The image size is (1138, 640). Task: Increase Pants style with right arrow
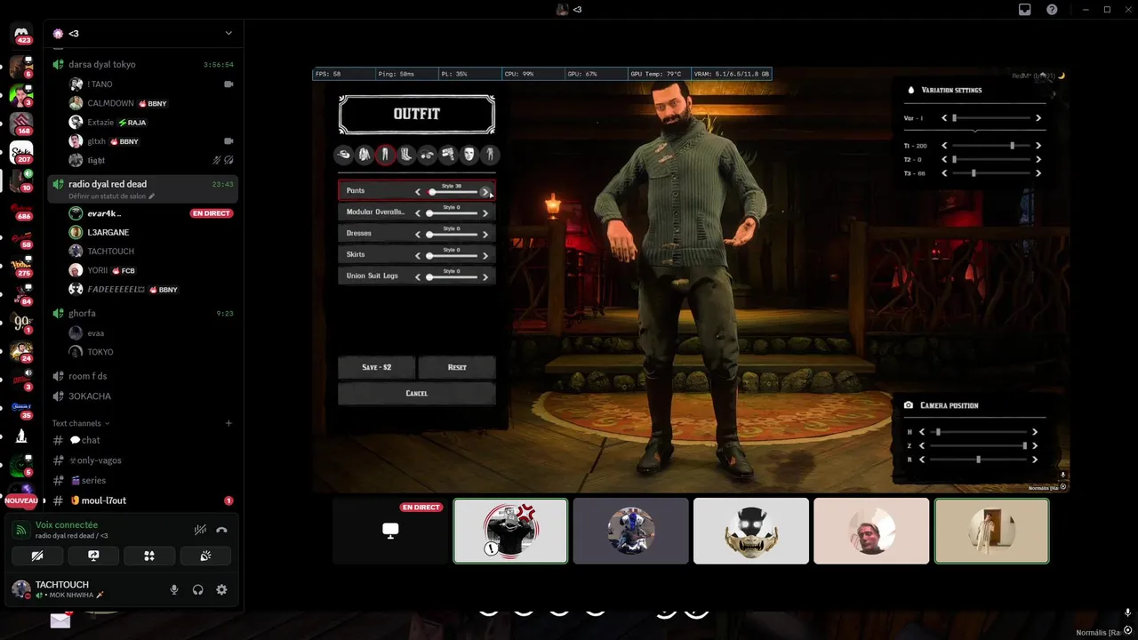[x=485, y=192]
